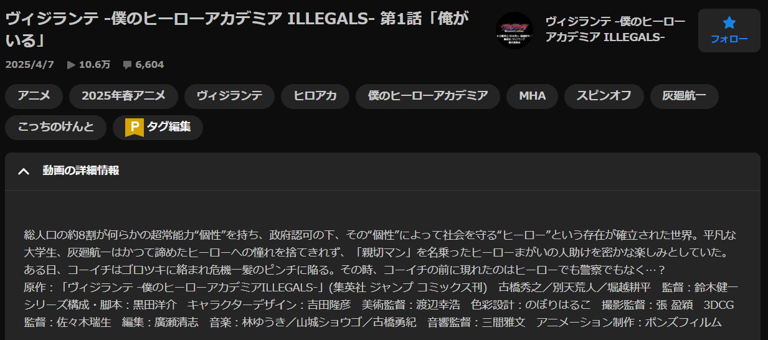Click the channel avatar thumbnail

(x=514, y=31)
